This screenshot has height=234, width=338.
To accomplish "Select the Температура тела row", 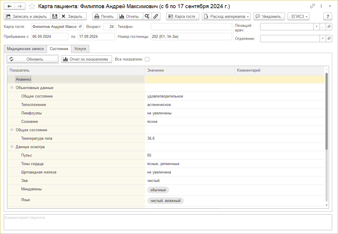I will (x=166, y=139).
